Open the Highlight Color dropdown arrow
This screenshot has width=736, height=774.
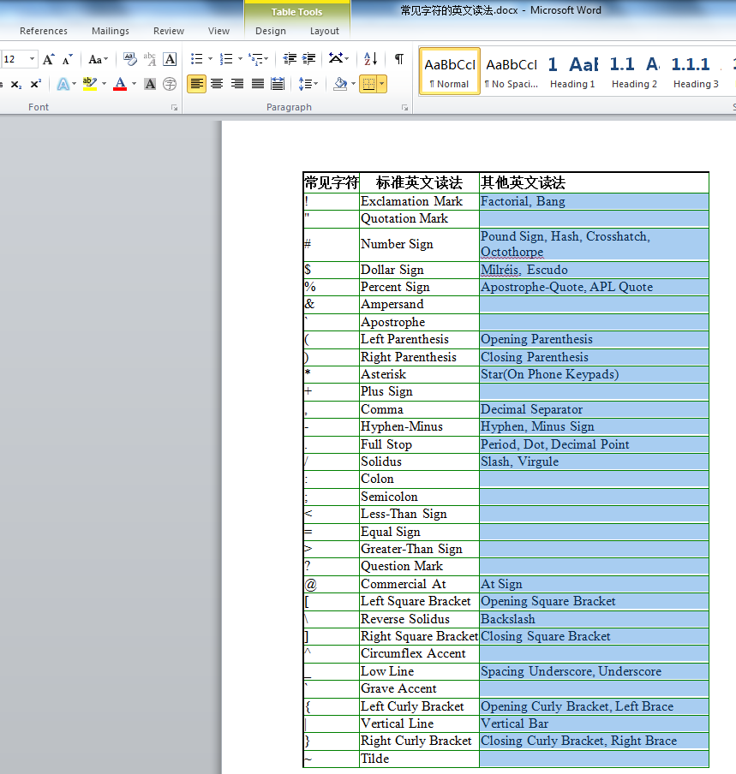(x=104, y=84)
